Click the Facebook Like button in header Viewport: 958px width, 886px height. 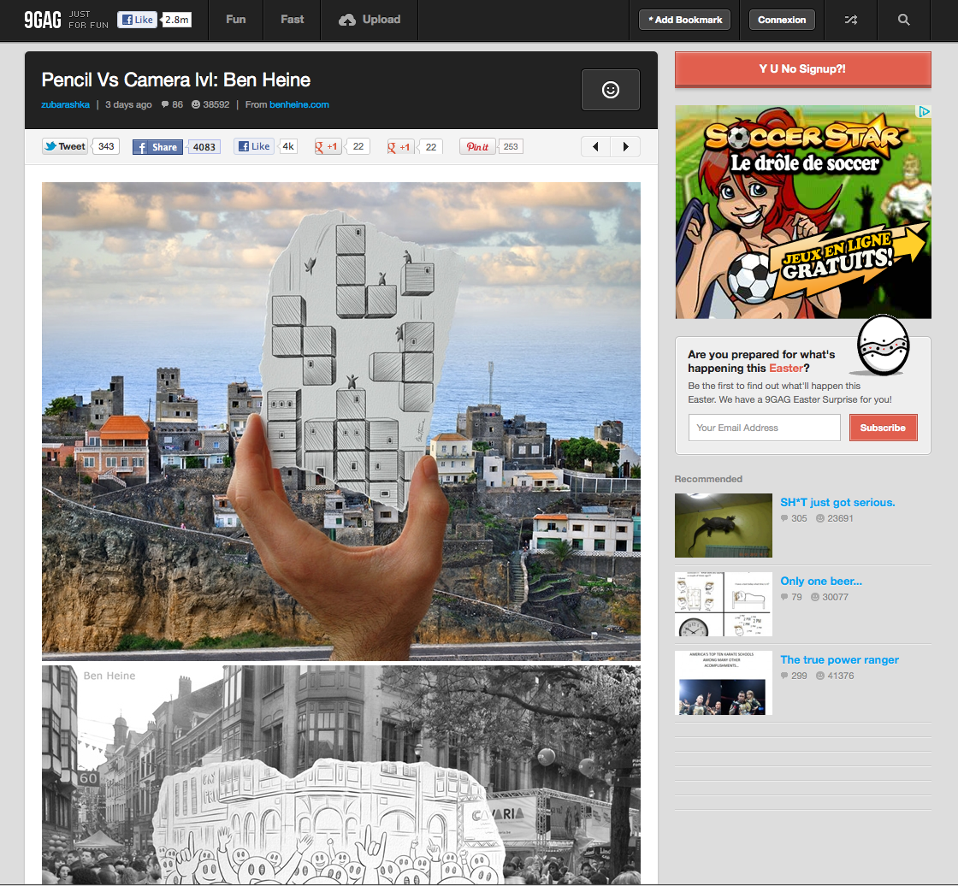(137, 20)
